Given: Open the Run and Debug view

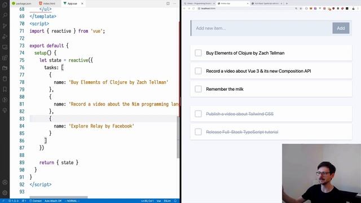Looking at the screenshot, I should click(5, 36).
